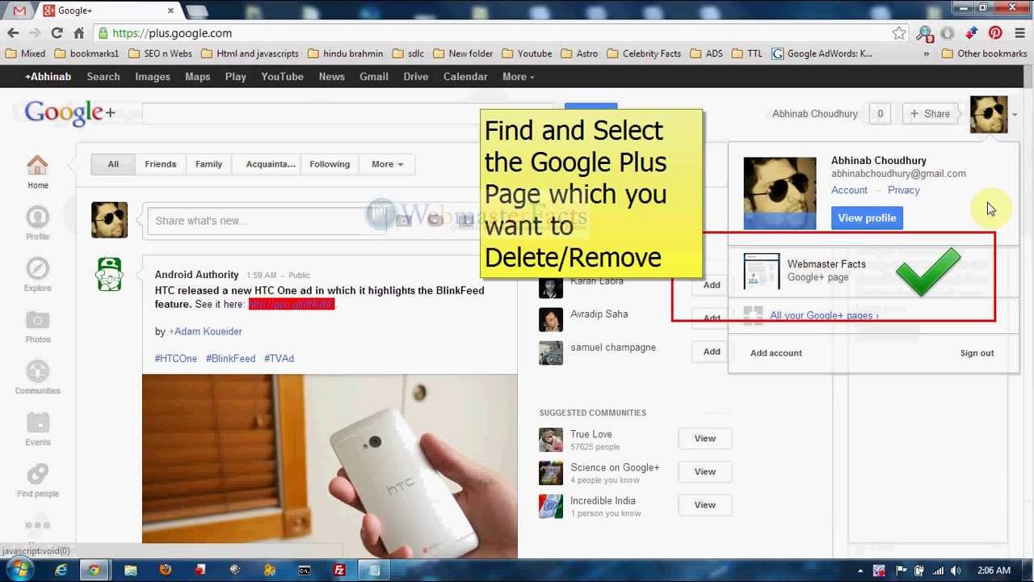Click the Google+ logo
This screenshot has height=582, width=1034.
pyautogui.click(x=69, y=113)
